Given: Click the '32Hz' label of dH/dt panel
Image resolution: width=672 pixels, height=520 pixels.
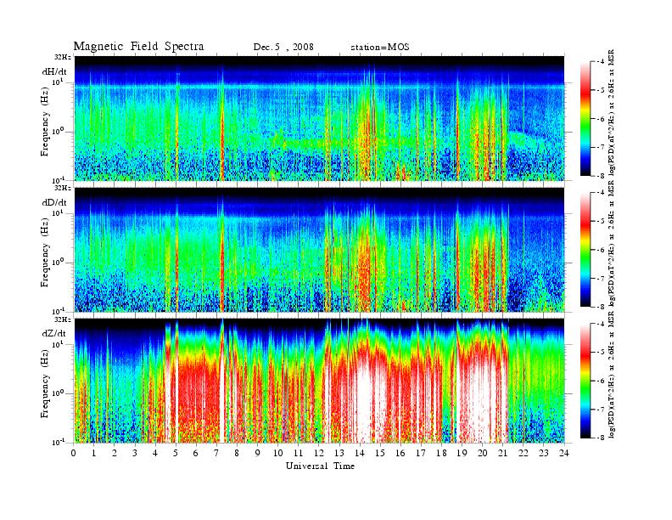Looking at the screenshot, I should point(63,57).
